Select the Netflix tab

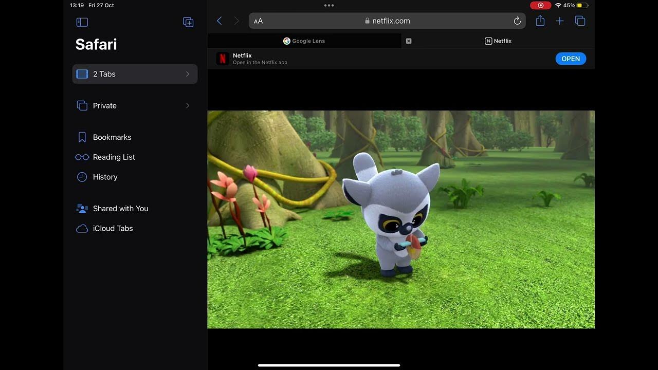click(498, 41)
